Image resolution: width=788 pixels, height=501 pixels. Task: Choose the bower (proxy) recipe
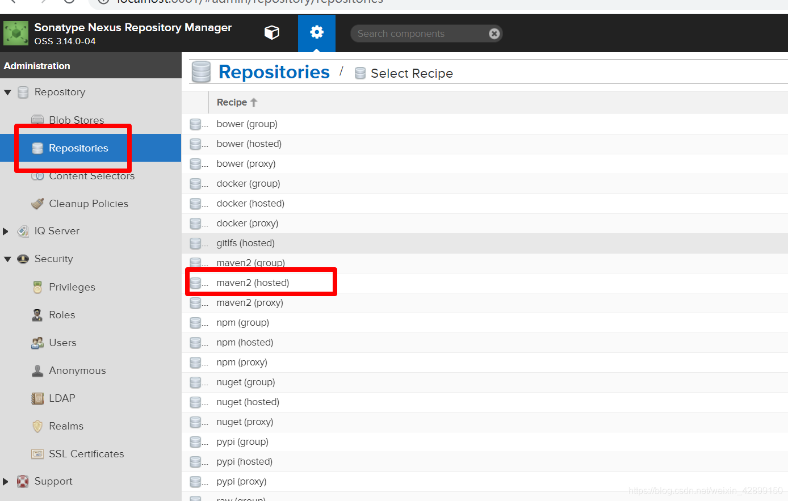click(x=485, y=164)
